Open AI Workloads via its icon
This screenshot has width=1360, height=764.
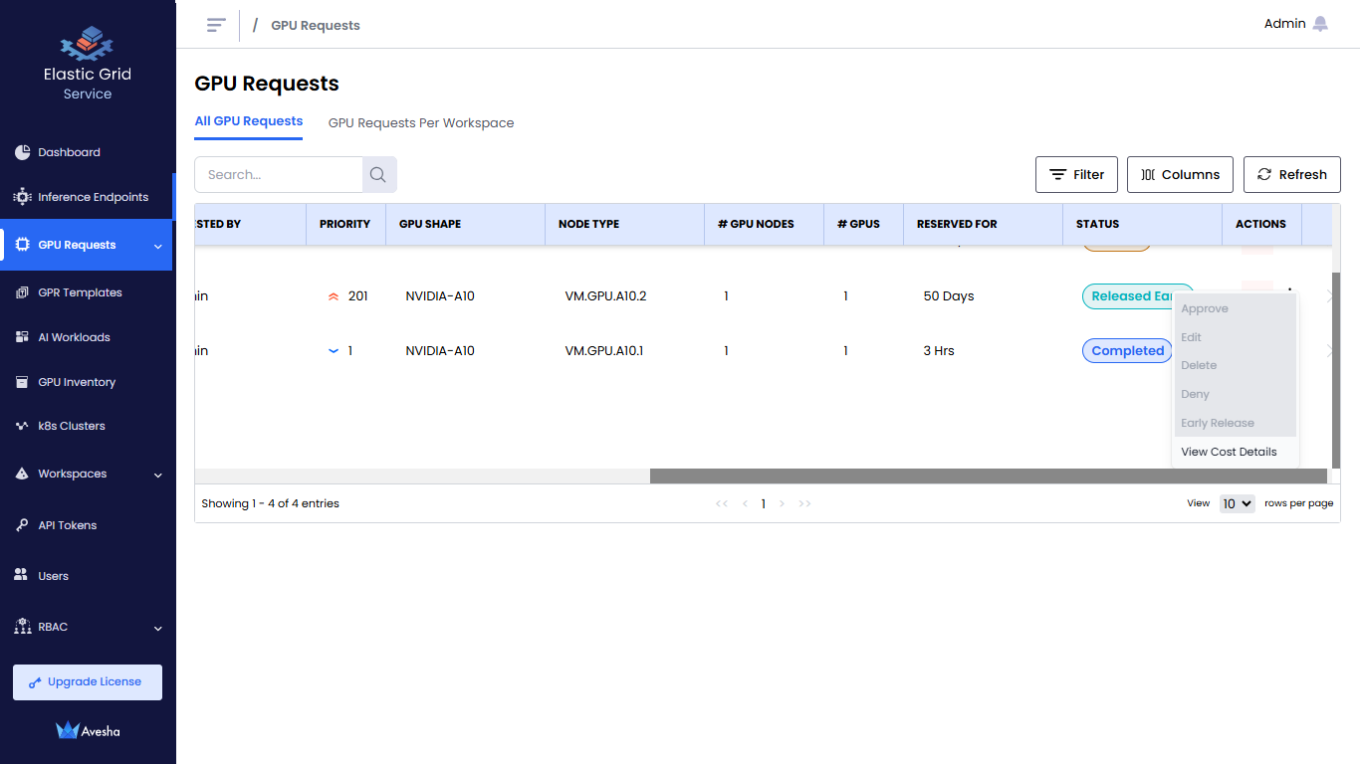tap(22, 337)
